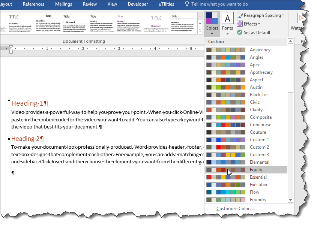The image size is (317, 227).
Task: Open the Fonts theme dropdown
Action: tap(227, 24)
